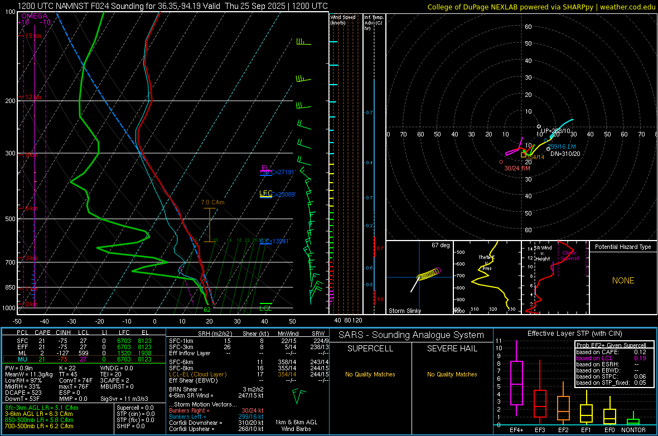Select the SFC parcel row

coord(84,341)
